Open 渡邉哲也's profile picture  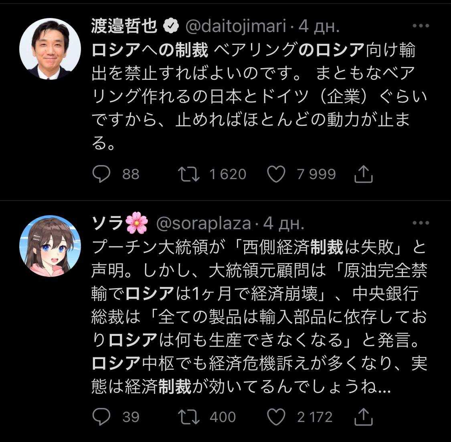tap(50, 49)
